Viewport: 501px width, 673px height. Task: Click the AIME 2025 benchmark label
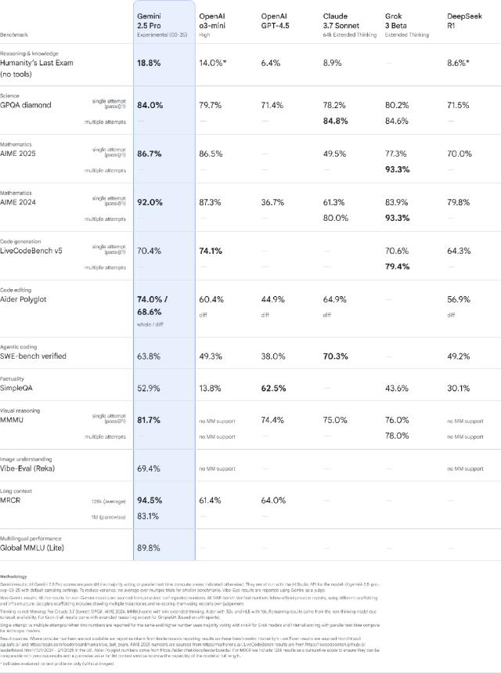coord(18,154)
